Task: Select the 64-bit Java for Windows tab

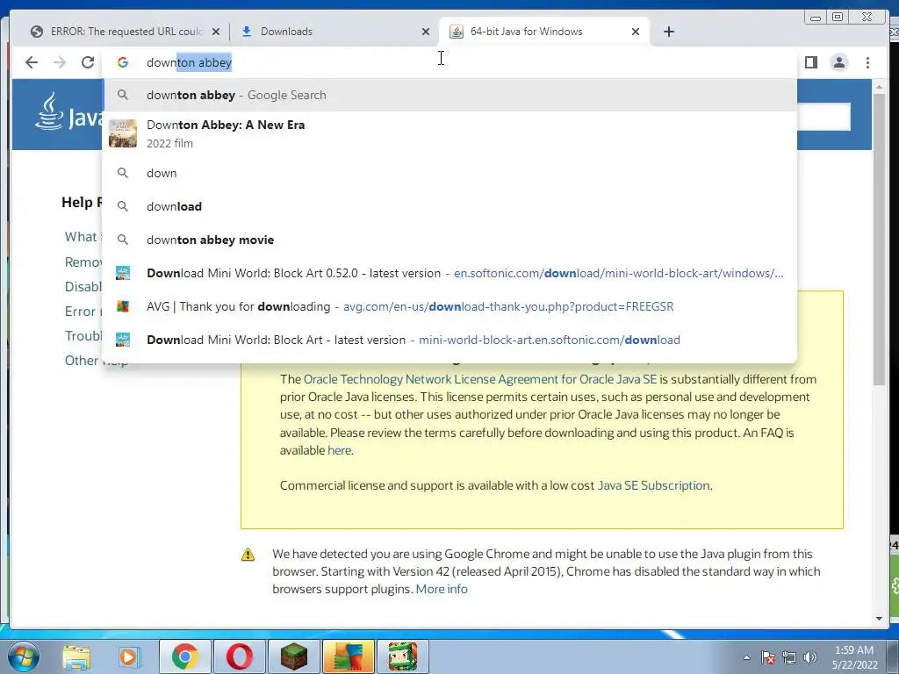Action: tap(543, 32)
